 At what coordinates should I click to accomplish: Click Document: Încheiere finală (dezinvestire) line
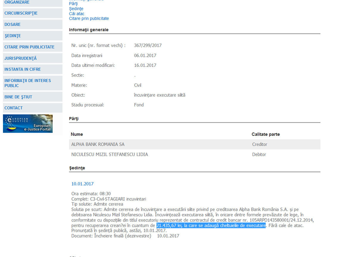(125, 236)
